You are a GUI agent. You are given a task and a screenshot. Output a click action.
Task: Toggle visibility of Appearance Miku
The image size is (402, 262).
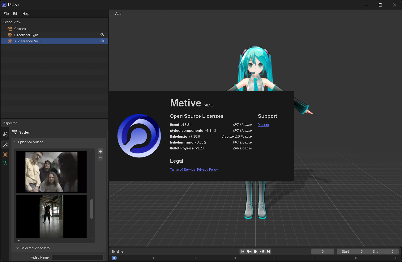pos(102,41)
